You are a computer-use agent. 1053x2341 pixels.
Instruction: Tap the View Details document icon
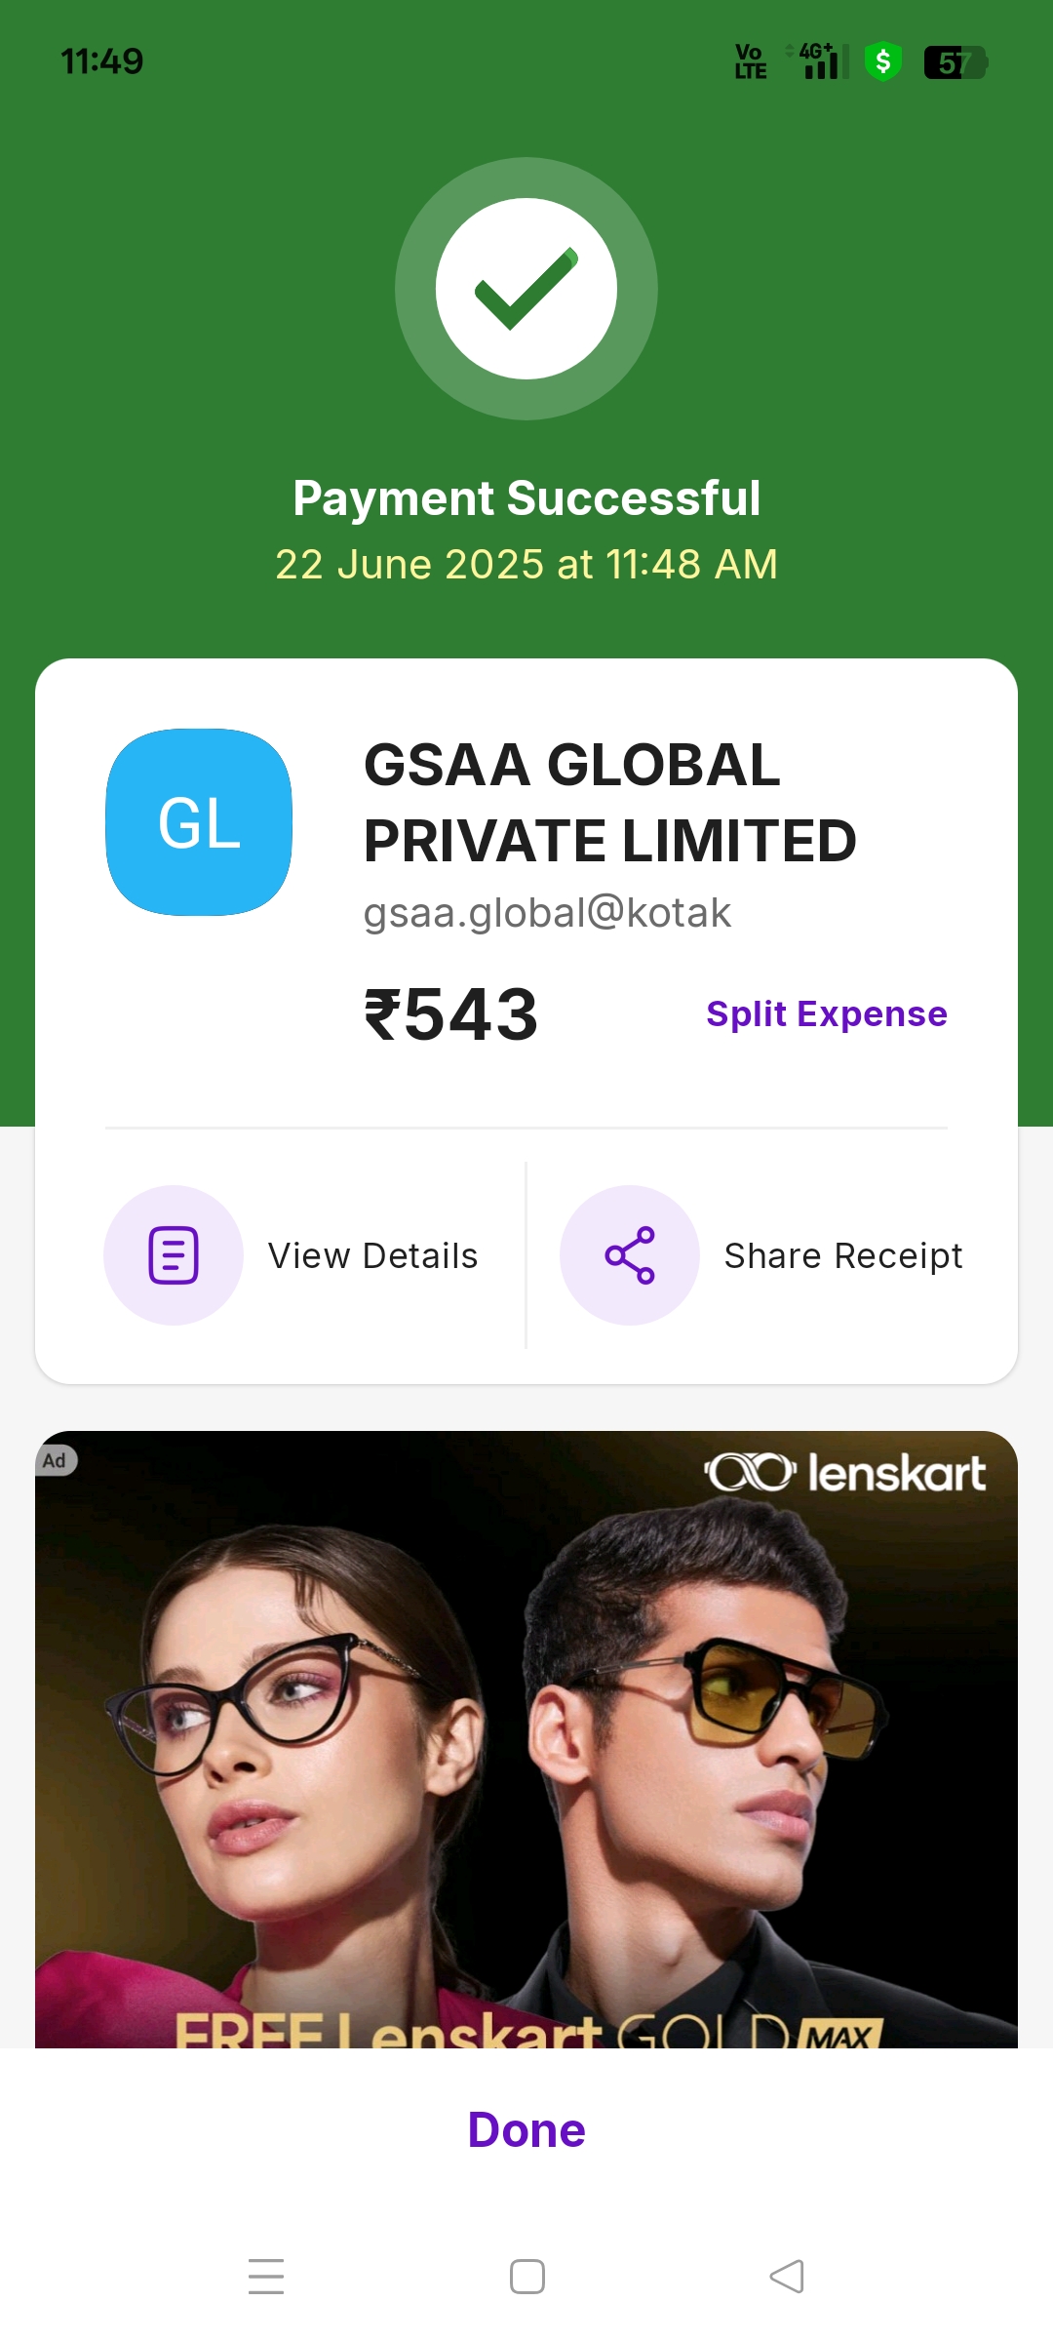pos(174,1255)
